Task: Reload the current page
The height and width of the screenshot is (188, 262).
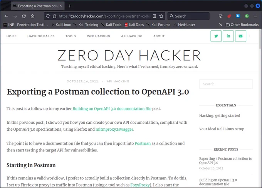Action: click(24, 16)
